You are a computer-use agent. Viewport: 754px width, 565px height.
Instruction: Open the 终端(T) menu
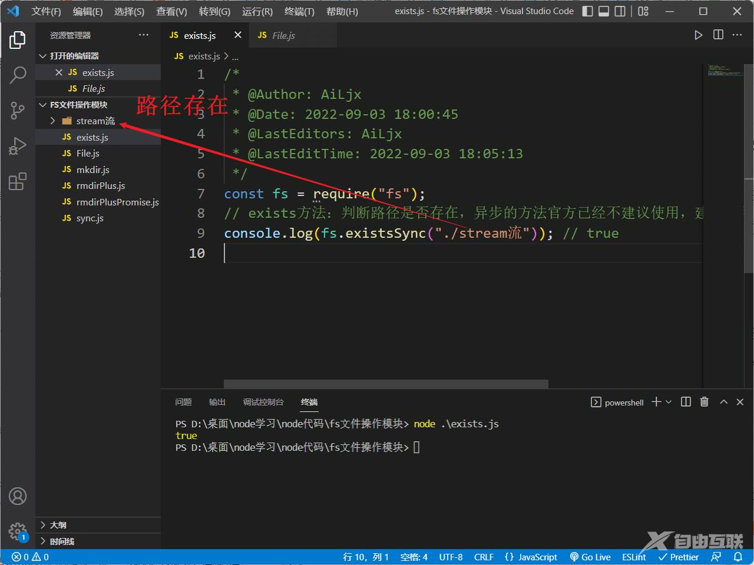pyautogui.click(x=299, y=11)
